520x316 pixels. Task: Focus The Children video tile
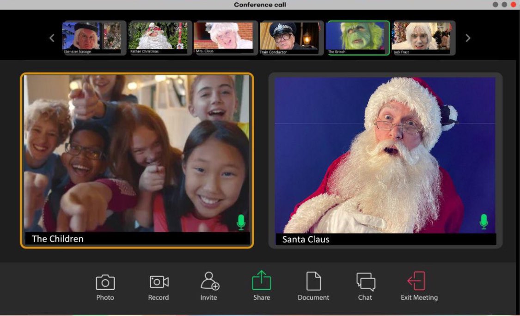[137, 161]
